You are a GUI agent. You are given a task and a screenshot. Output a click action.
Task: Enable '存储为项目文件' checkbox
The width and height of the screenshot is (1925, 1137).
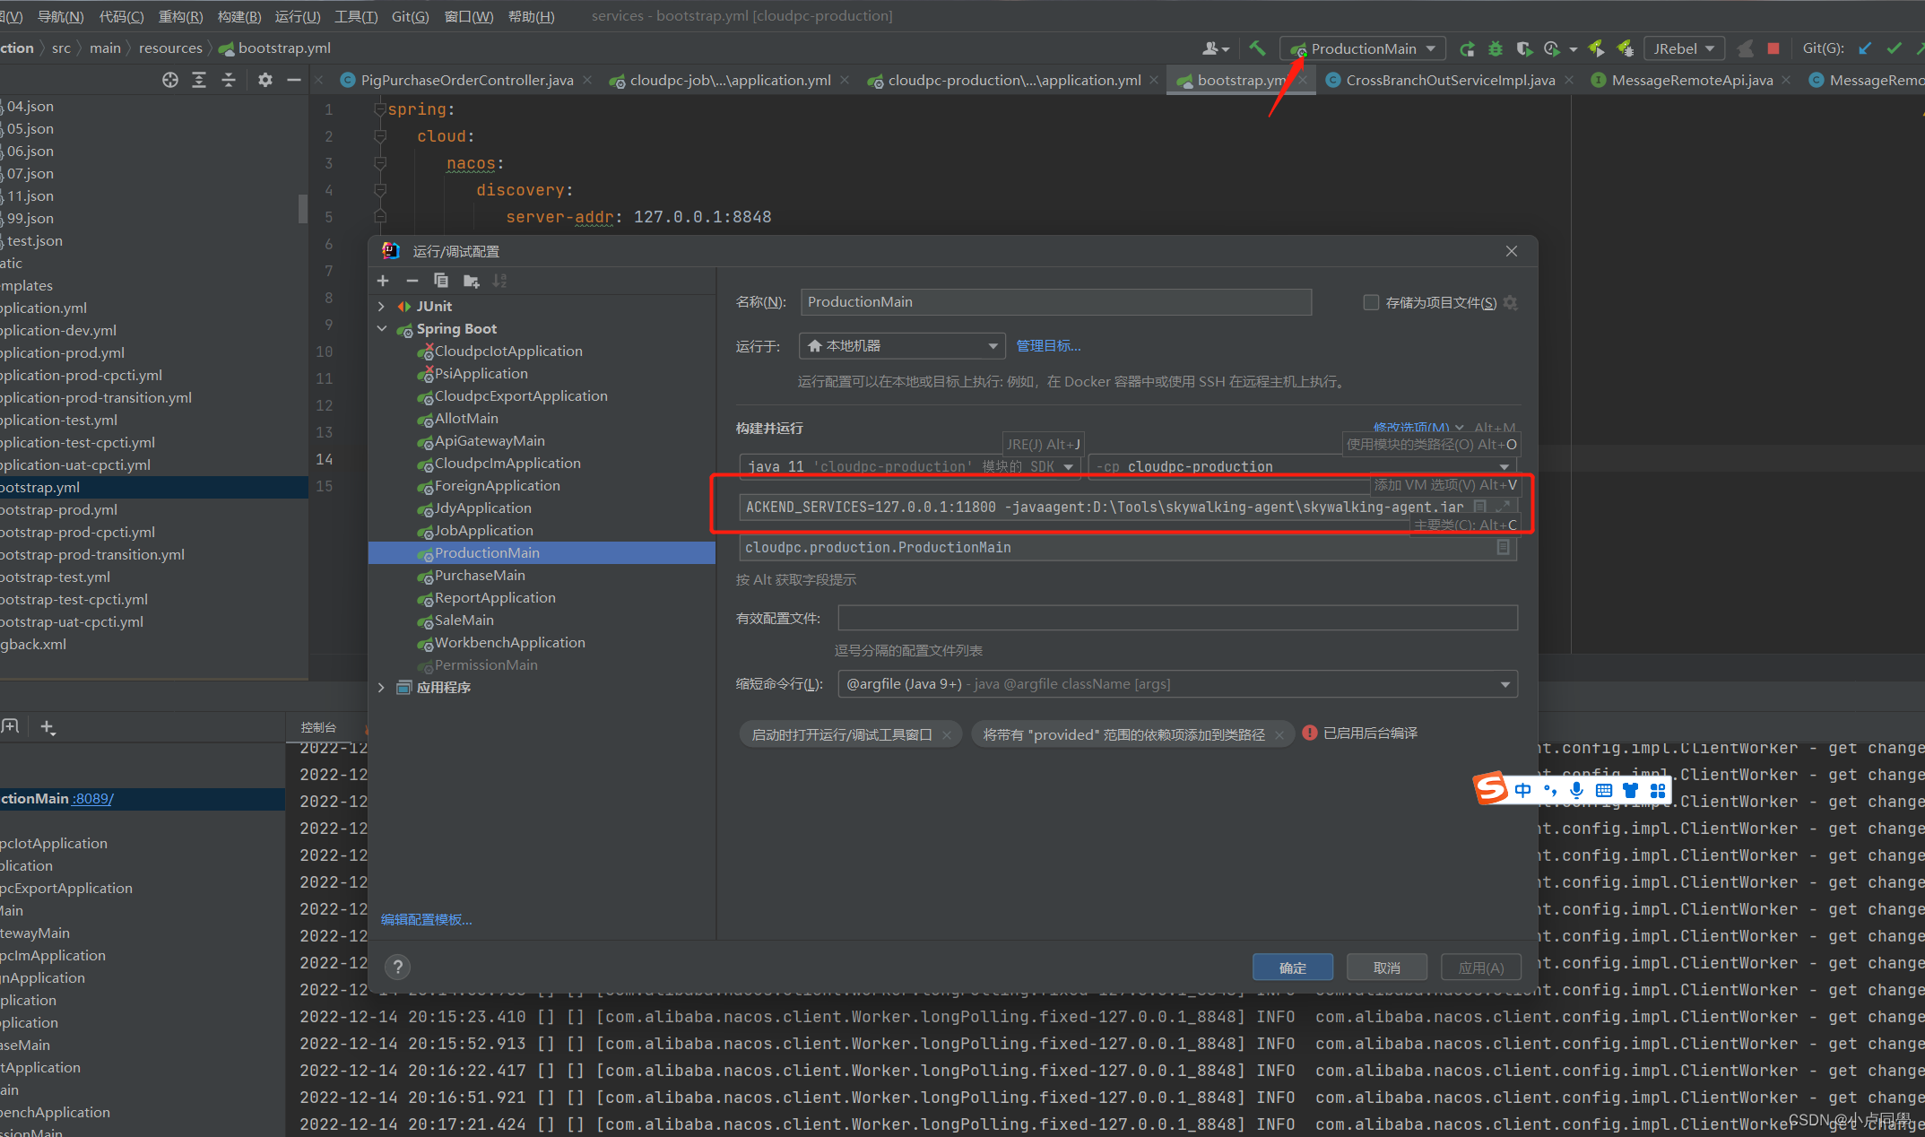coord(1371,302)
